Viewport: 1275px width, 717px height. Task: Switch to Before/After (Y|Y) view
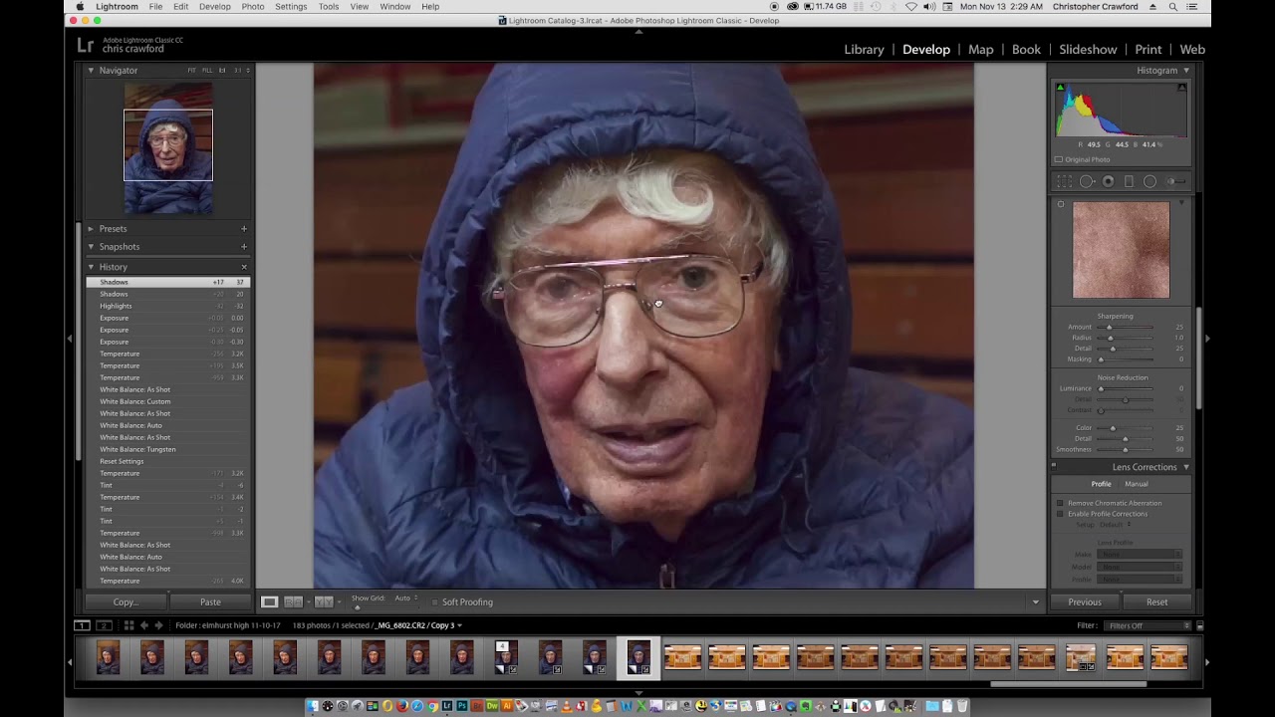pyautogui.click(x=323, y=601)
